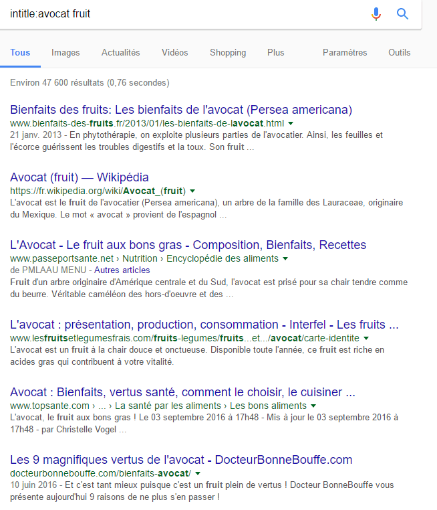Image resolution: width=437 pixels, height=510 pixels.
Task: Switch to the Images tab
Action: (x=65, y=53)
